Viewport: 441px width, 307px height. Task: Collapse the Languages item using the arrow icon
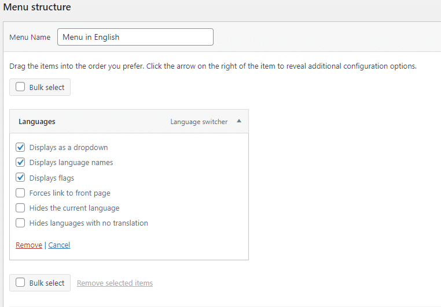(x=239, y=121)
